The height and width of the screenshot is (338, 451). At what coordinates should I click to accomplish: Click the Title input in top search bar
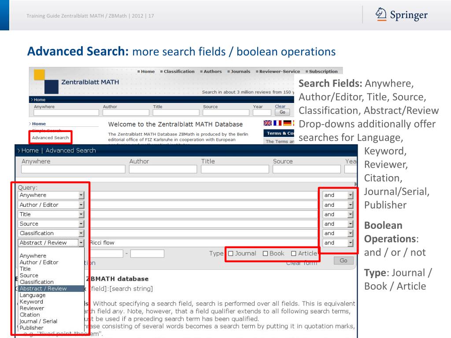point(176,113)
